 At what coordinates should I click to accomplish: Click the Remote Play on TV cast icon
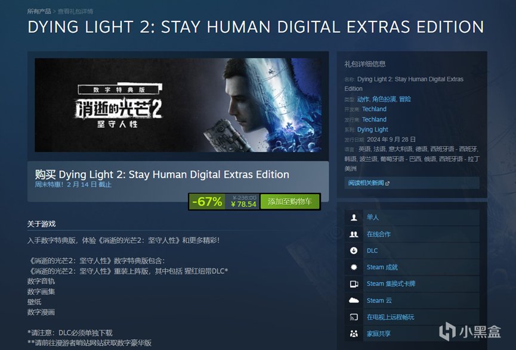(354, 317)
